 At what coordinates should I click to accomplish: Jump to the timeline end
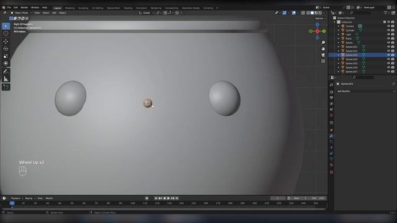point(177,198)
